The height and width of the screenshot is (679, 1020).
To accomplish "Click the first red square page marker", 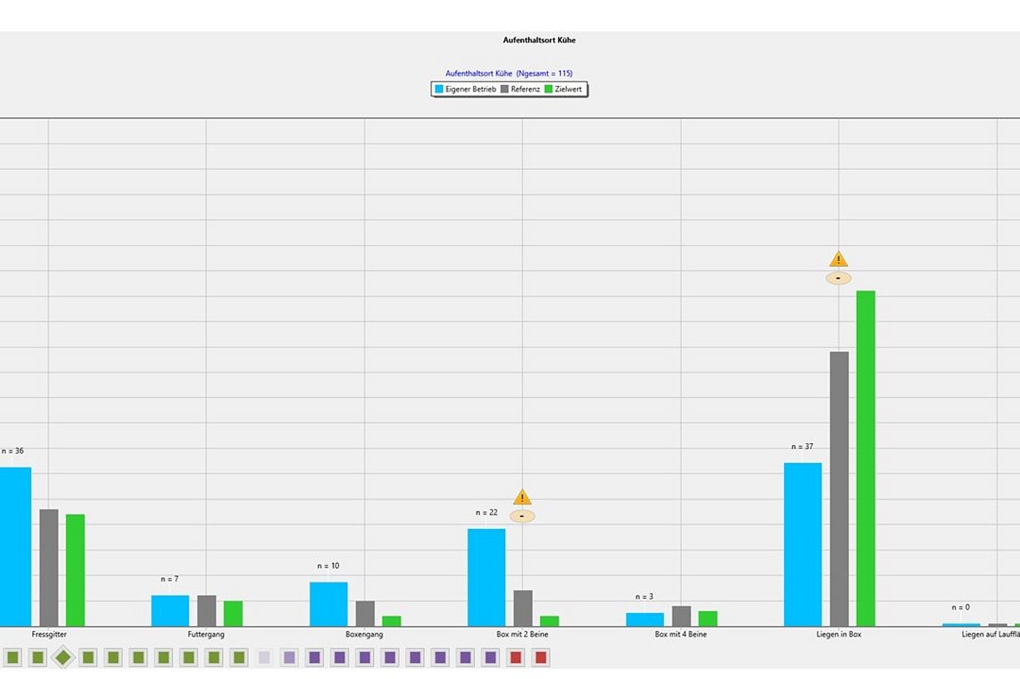I will (516, 658).
